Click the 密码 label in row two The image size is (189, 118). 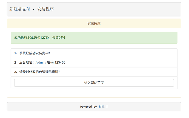coord(50,63)
